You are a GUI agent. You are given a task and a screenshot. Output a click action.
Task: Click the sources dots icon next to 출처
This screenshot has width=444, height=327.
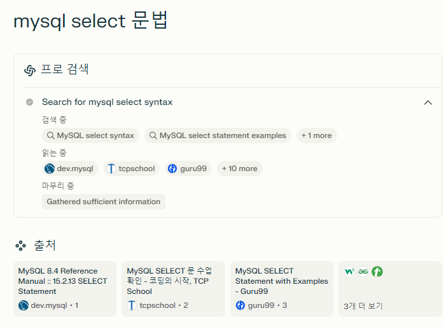coord(20,246)
